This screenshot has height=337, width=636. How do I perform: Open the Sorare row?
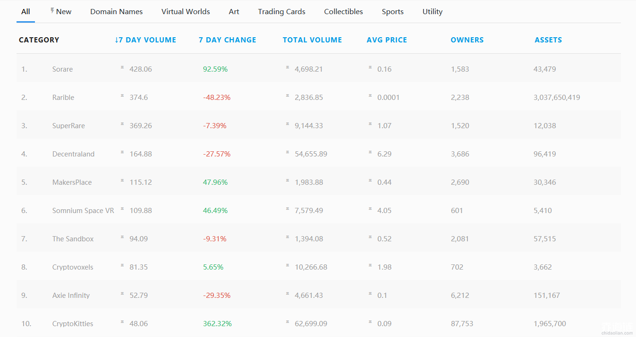pyautogui.click(x=319, y=69)
